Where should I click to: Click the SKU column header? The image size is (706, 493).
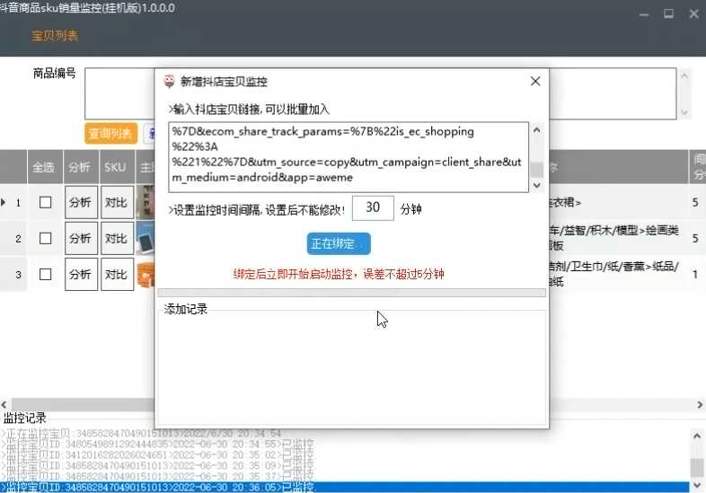[117, 168]
